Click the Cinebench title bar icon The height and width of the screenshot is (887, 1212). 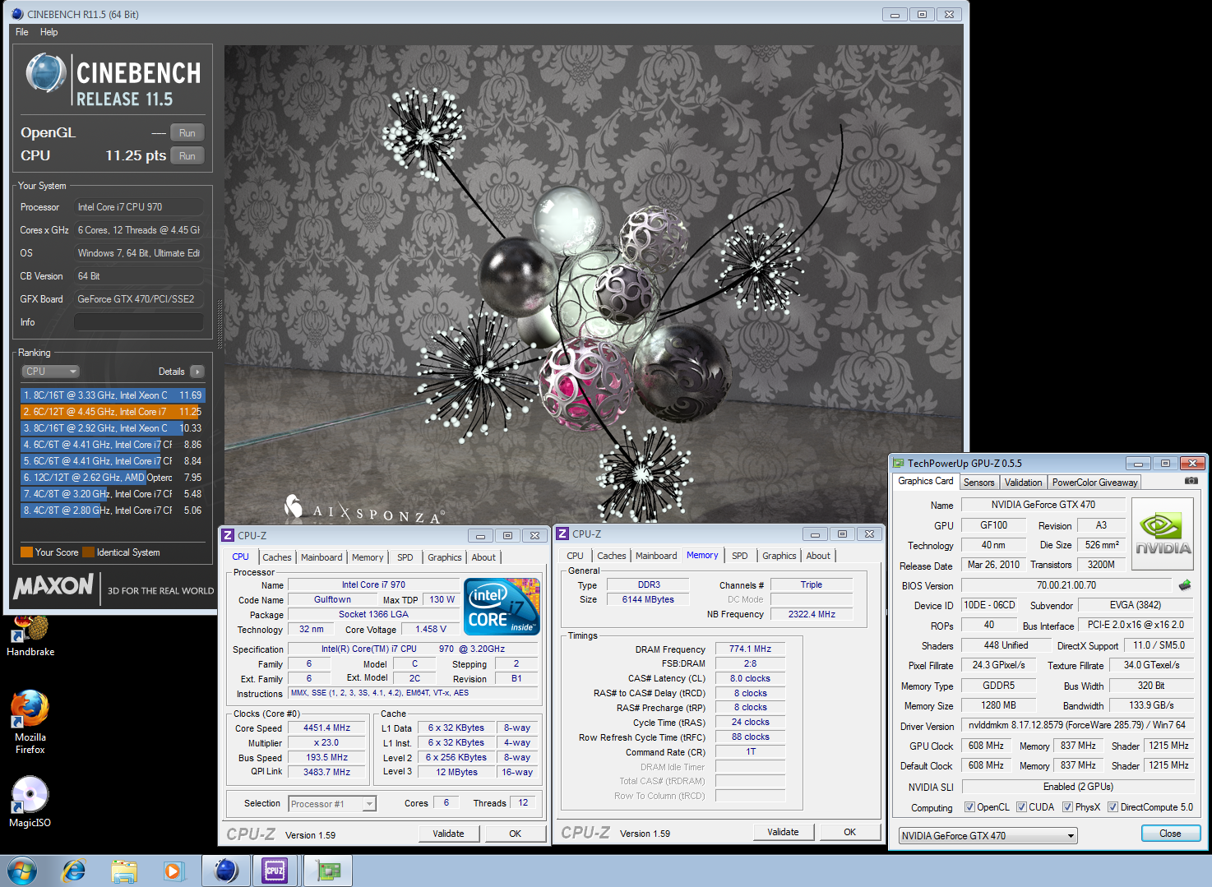[x=18, y=14]
